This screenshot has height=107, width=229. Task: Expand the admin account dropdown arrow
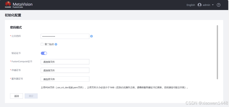[x=213, y=5]
